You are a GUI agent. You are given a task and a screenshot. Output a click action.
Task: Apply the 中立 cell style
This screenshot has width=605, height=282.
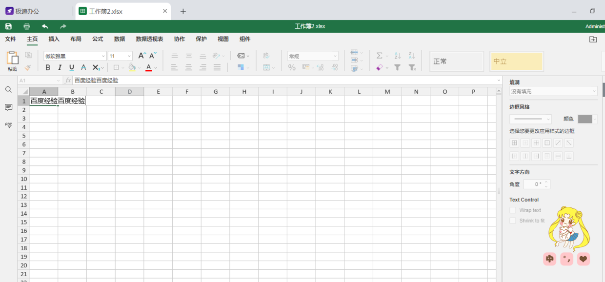517,61
